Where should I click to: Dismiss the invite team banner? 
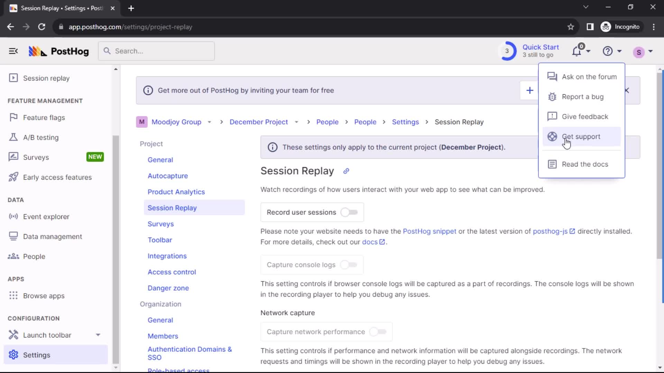627,90
